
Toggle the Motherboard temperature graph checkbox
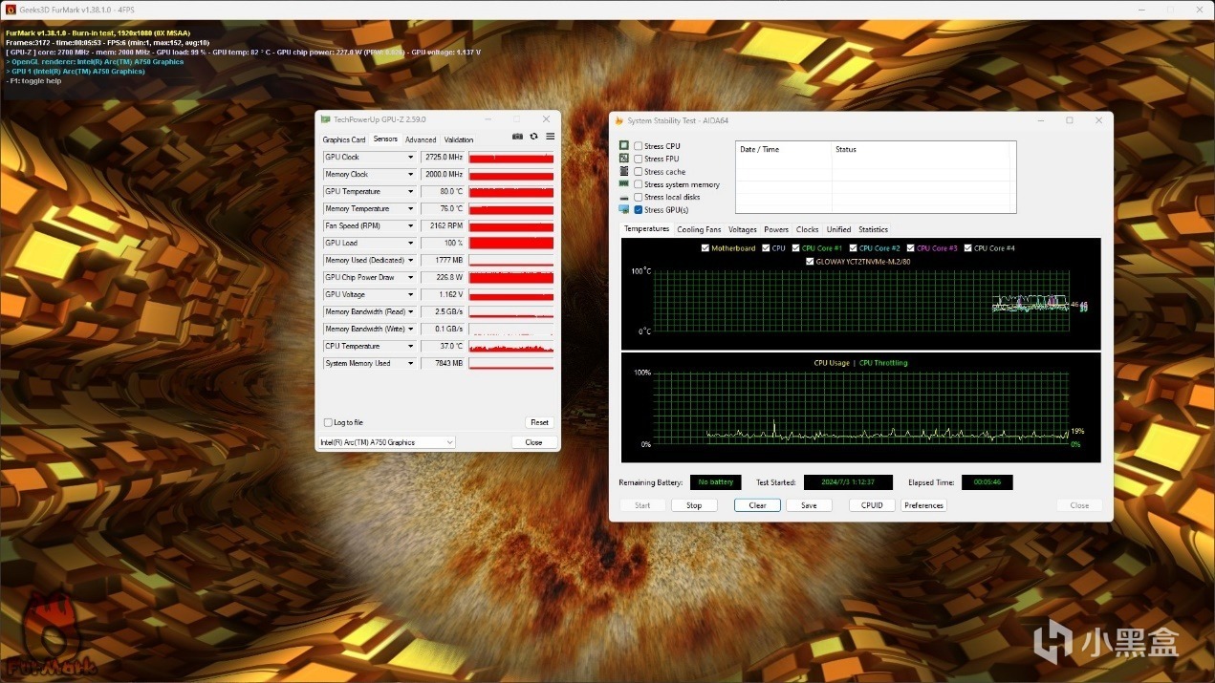coord(705,248)
